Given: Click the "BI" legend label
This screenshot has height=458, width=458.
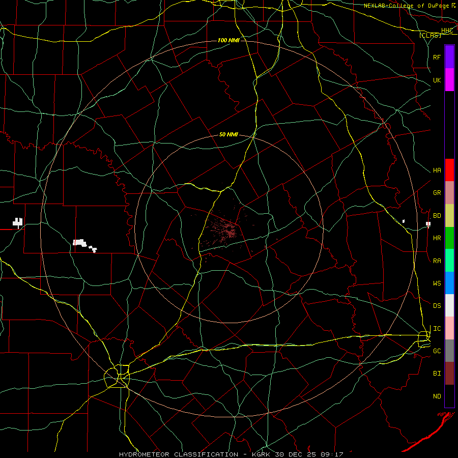Looking at the screenshot, I should coord(437,374).
